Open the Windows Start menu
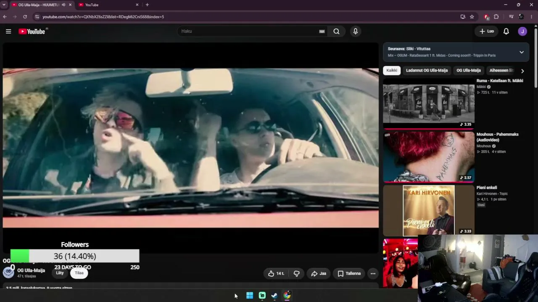 coord(250,296)
